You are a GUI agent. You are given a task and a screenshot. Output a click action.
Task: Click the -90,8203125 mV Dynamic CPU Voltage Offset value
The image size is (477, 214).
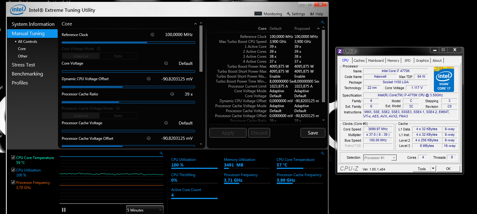click(177, 79)
